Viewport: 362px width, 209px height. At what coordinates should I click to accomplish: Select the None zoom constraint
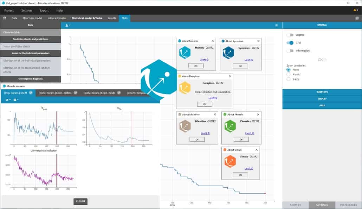tap(288, 69)
